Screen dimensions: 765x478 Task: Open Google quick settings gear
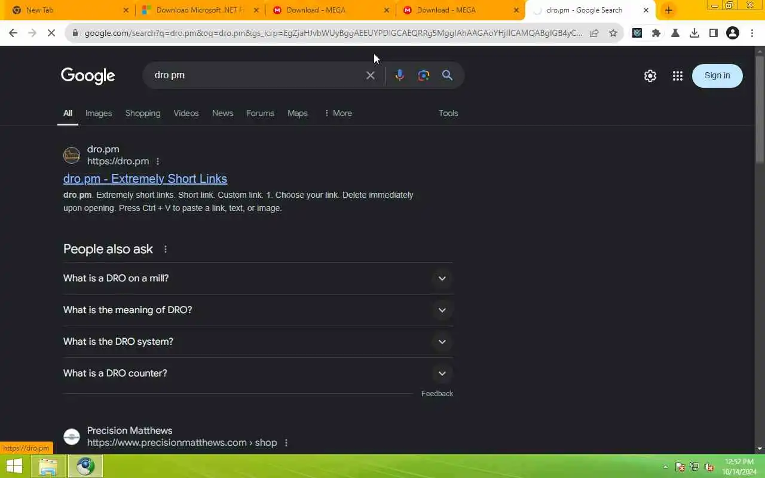tap(650, 76)
